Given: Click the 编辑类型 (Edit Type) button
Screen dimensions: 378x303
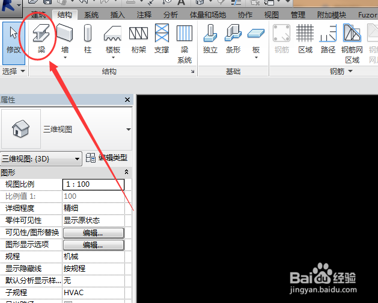Looking at the screenshot, I should 106,158.
